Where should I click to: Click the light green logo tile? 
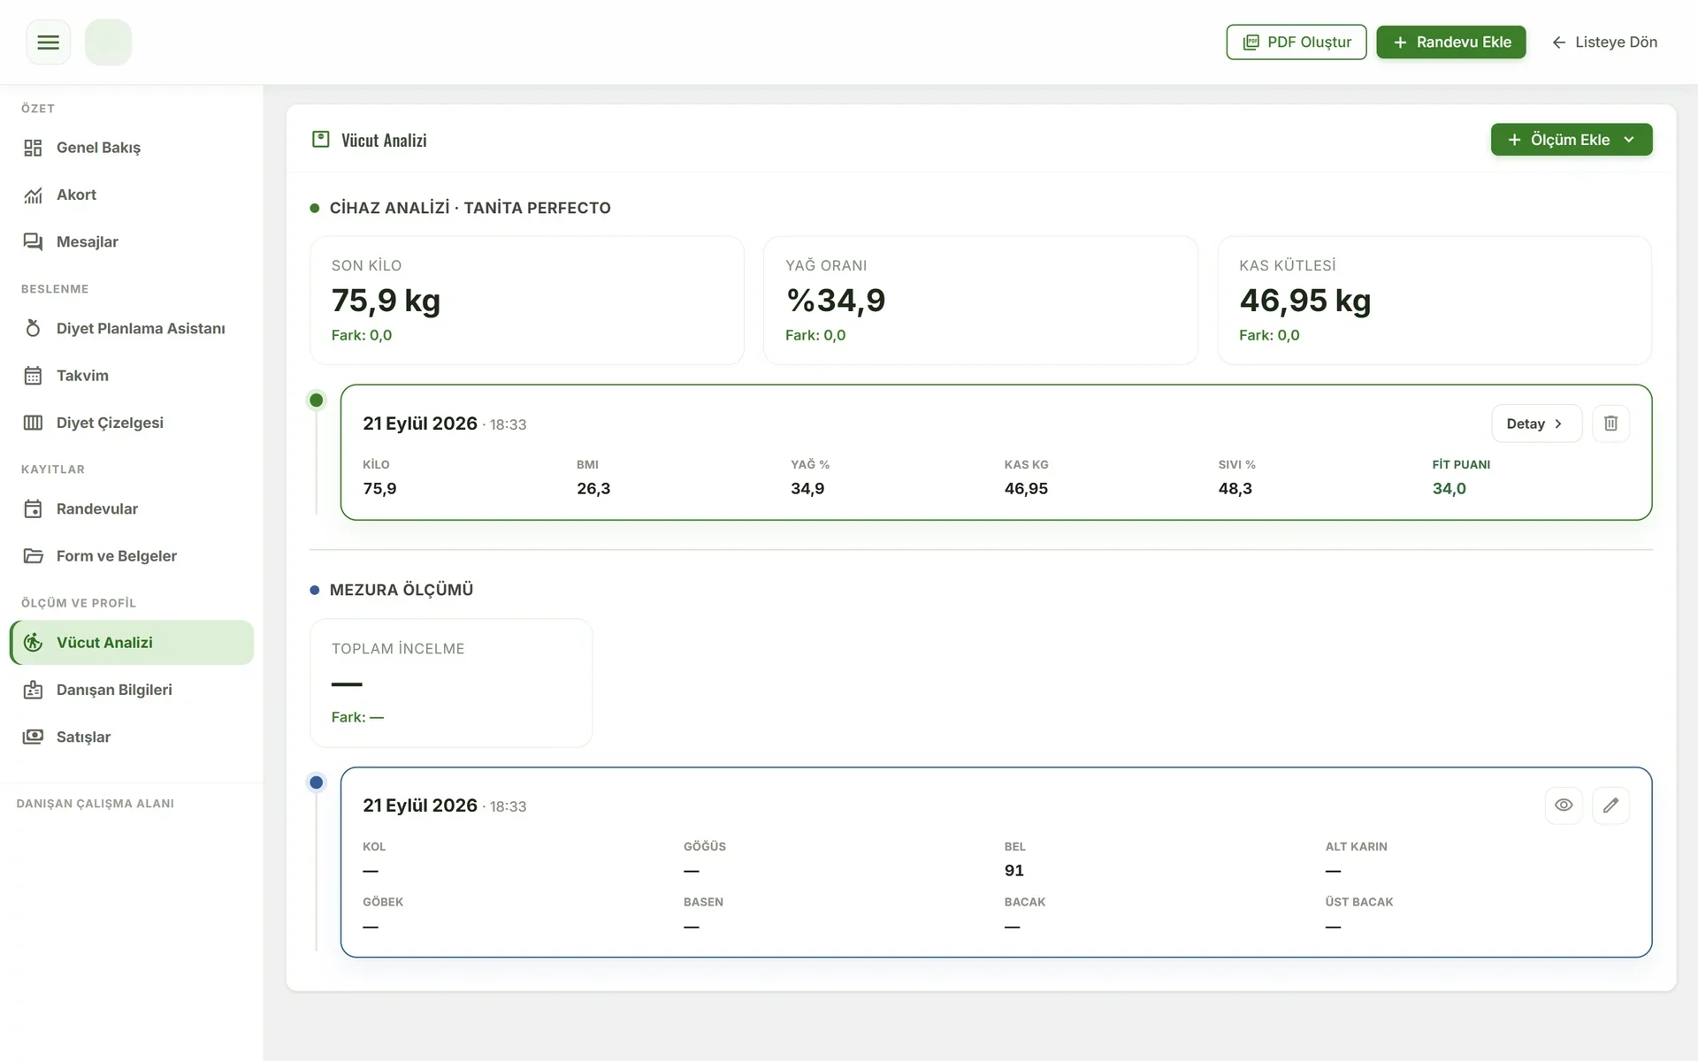click(108, 42)
